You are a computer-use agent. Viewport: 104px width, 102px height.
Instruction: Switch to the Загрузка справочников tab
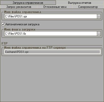tap(28, 3)
